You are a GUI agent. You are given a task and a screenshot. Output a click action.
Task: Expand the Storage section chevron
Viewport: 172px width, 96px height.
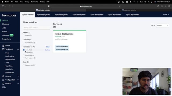pos(18,76)
